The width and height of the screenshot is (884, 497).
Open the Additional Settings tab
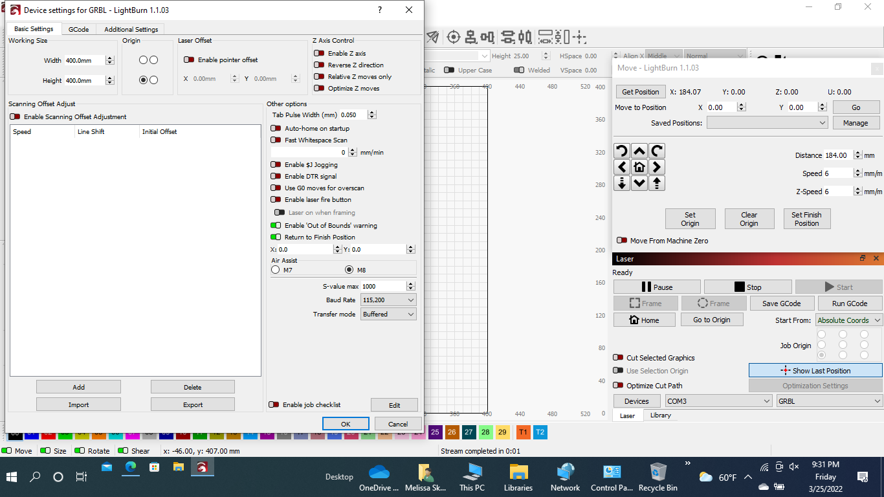click(131, 29)
